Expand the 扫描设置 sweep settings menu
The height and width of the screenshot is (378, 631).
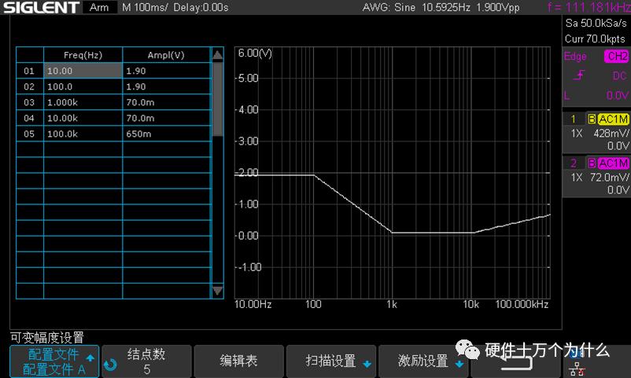[331, 361]
